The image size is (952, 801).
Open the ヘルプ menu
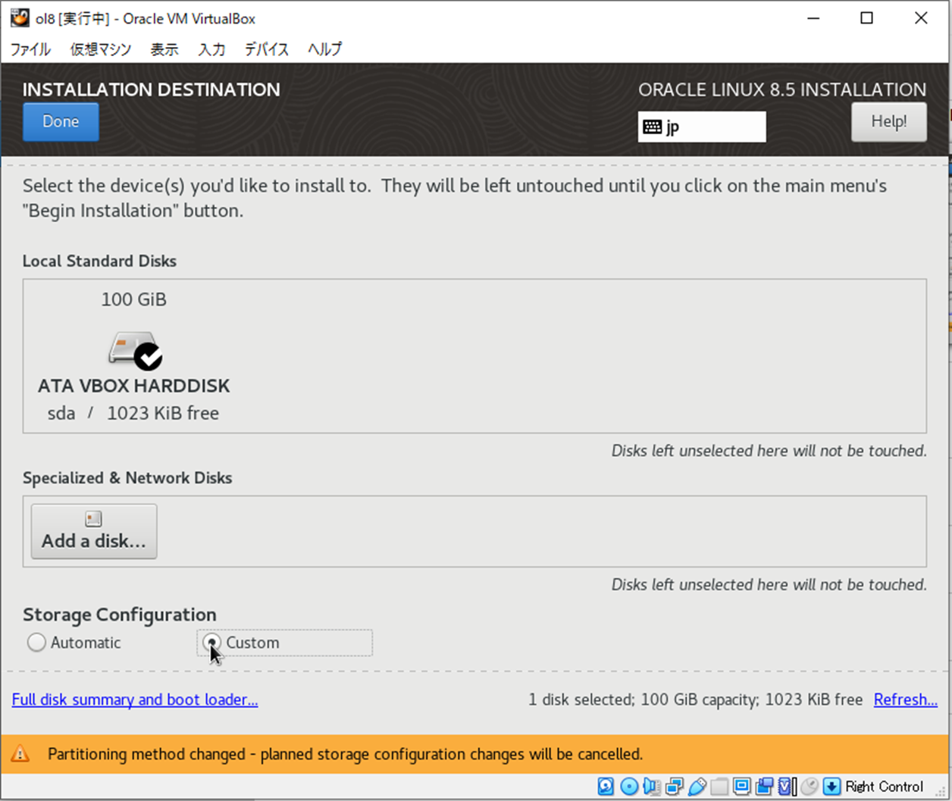tap(324, 49)
